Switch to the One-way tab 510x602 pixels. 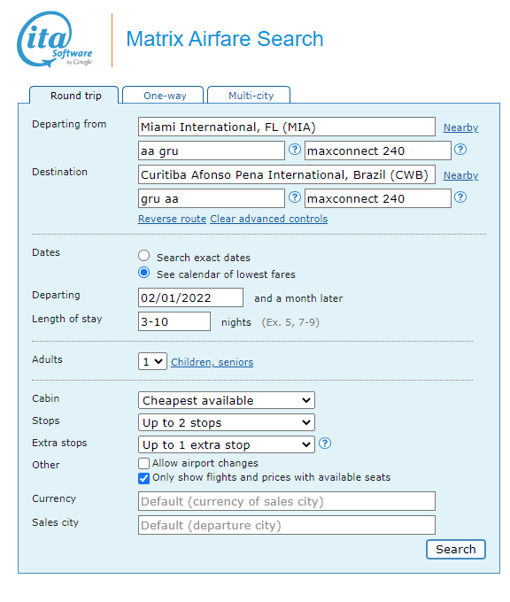(x=163, y=96)
